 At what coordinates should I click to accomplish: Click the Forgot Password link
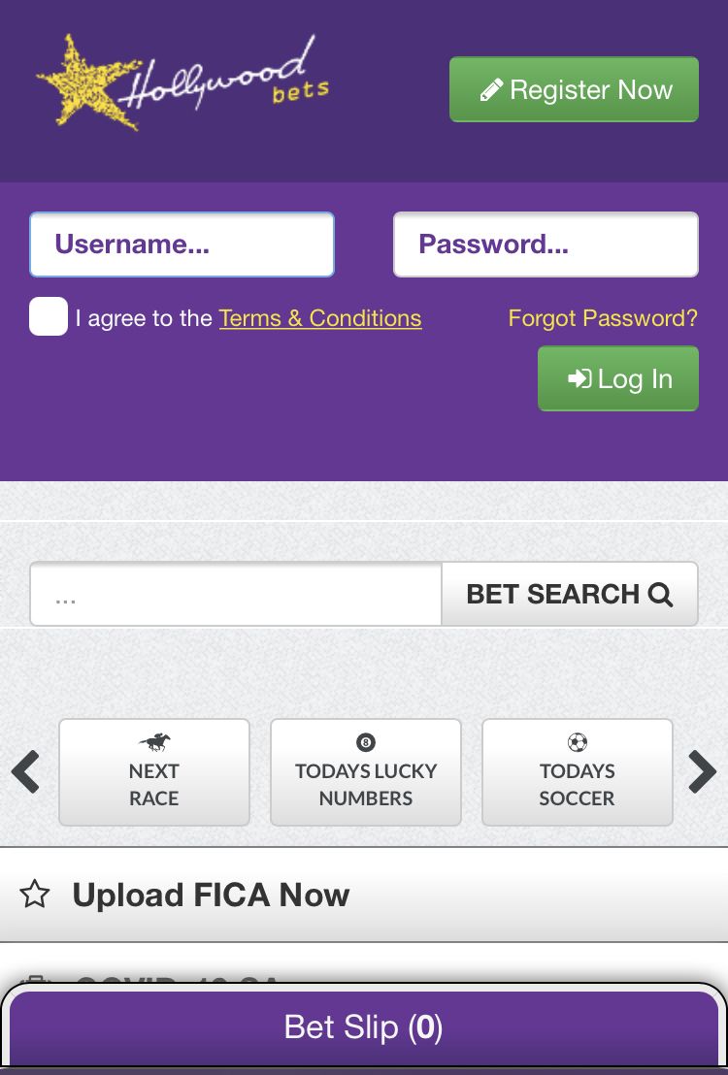coord(603,318)
